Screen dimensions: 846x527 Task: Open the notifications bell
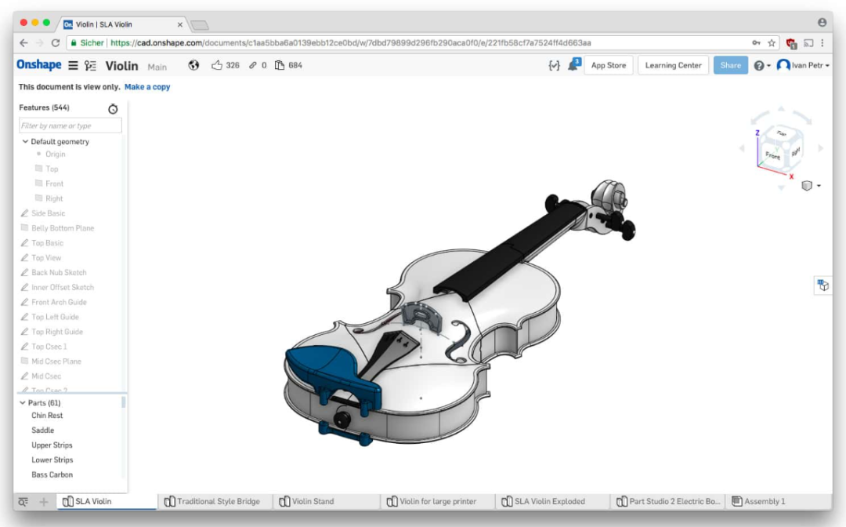coord(573,65)
